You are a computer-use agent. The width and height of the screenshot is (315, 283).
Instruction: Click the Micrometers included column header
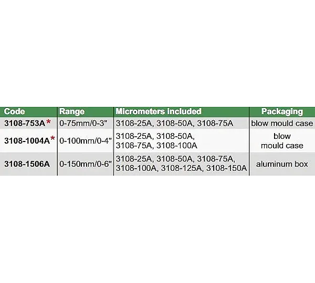[x=159, y=112]
